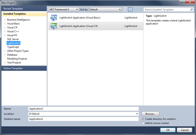
Task: Select TypeScript in the tree
Action: pyautogui.click(x=13, y=47)
